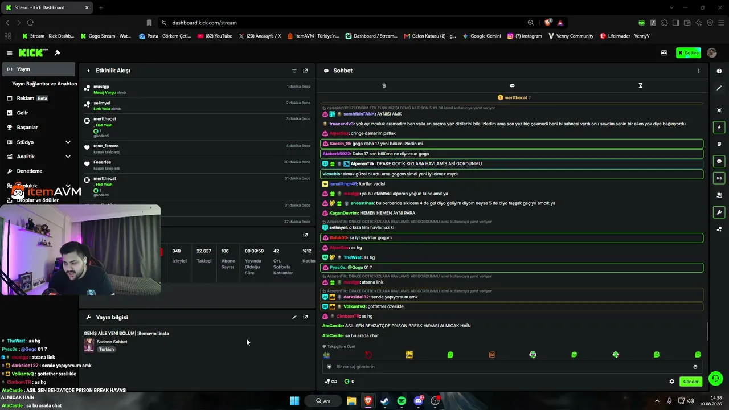This screenshot has width=729, height=410.
Task: Click the HDX icon next to Go live
Action: tap(664, 53)
